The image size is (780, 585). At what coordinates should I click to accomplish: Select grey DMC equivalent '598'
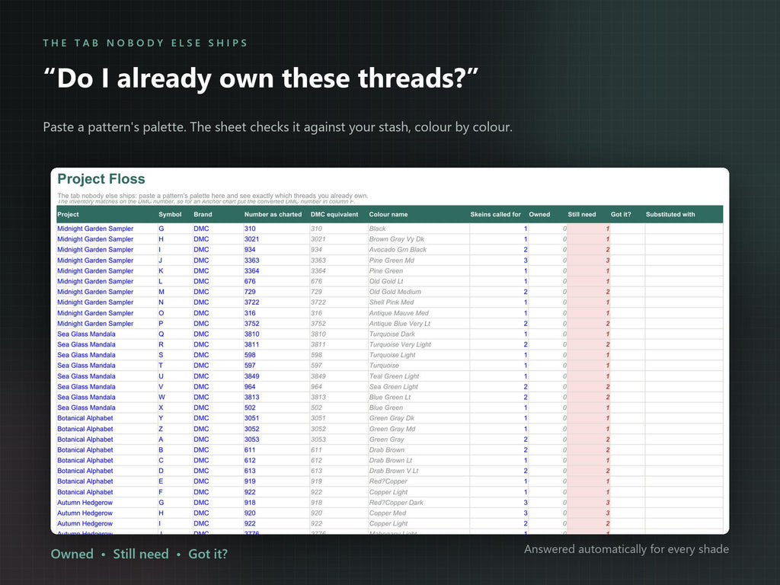tap(316, 355)
